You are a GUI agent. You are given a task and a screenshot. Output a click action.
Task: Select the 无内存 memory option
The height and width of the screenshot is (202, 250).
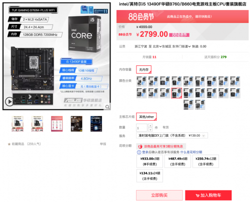click(143, 69)
